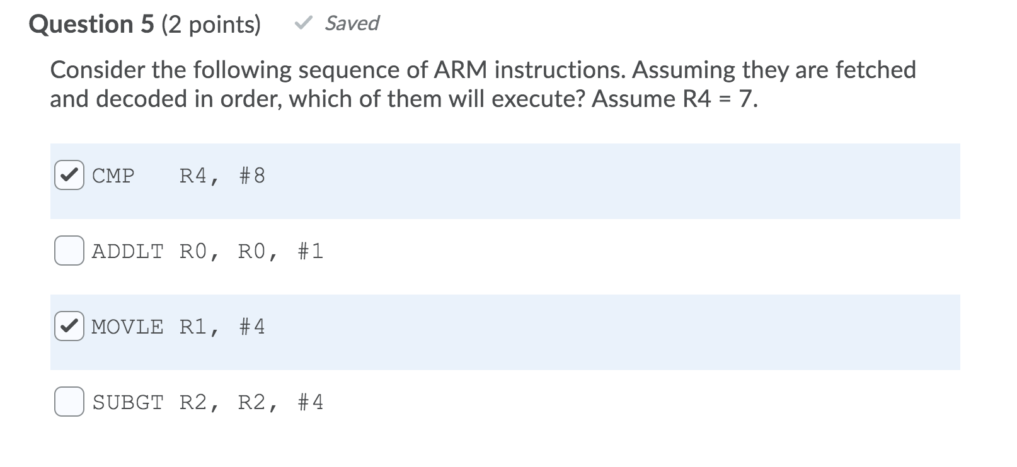The image size is (1017, 467).
Task: Click the (2 points) label
Action: (x=211, y=25)
